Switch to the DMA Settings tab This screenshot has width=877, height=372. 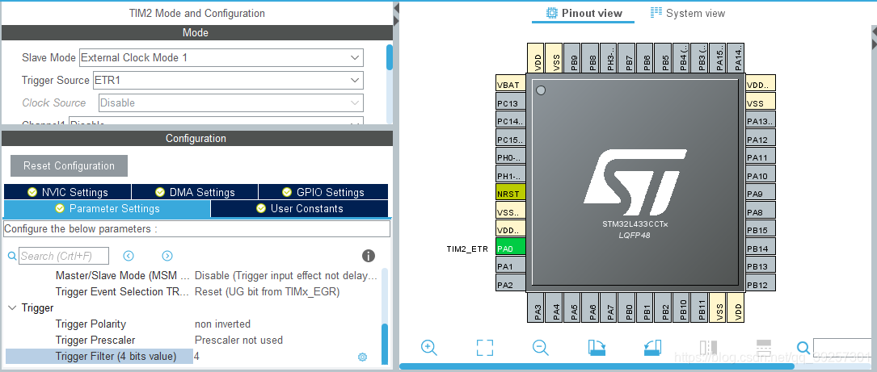(x=195, y=192)
